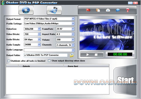Click the Audio Language label
The image size is (141, 99).
[x=15, y=50]
